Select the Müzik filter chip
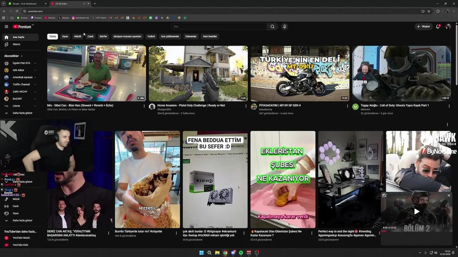The width and height of the screenshot is (458, 257). pos(78,36)
